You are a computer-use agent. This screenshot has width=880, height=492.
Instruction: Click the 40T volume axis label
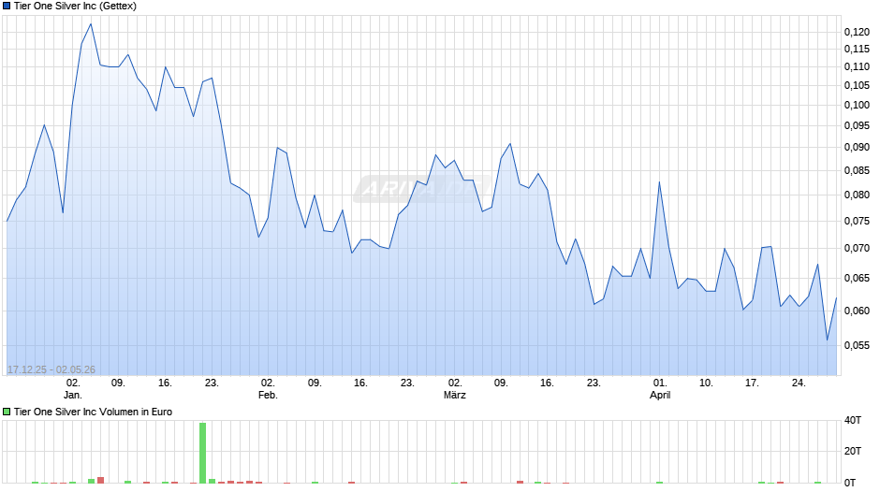(853, 420)
